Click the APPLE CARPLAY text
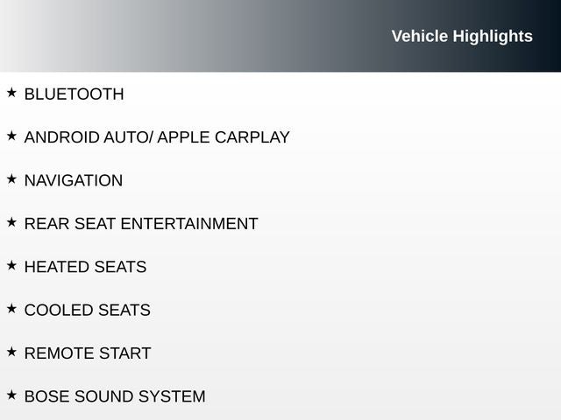The image size is (561, 420). [224, 137]
